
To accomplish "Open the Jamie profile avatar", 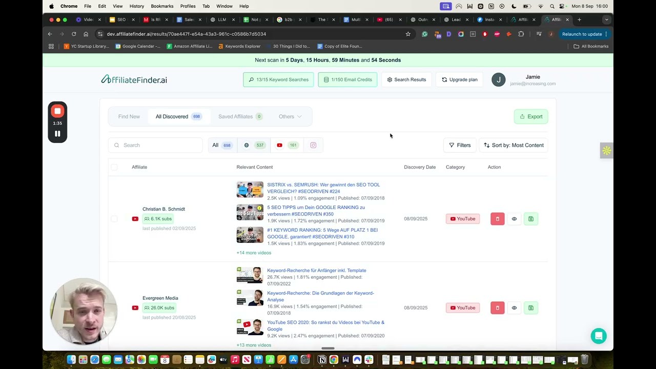I will tap(498, 79).
